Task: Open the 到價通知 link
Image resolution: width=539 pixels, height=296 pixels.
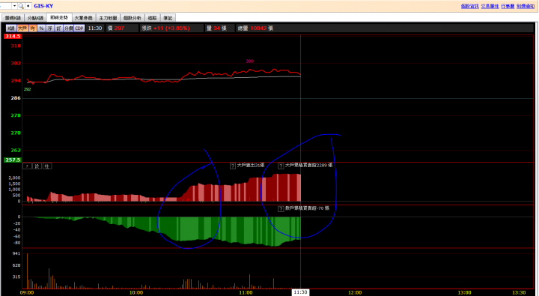Action: (526, 6)
